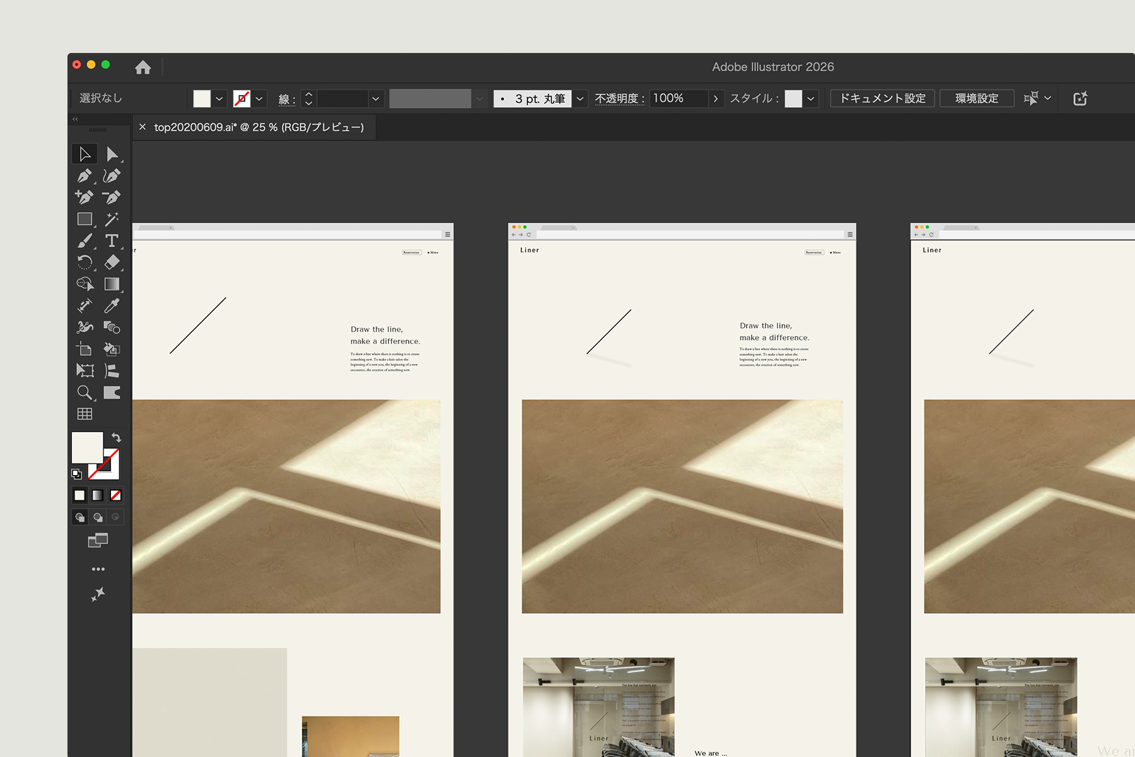
Task: Click the large fill color swatch in toolbar
Action: tap(87, 448)
